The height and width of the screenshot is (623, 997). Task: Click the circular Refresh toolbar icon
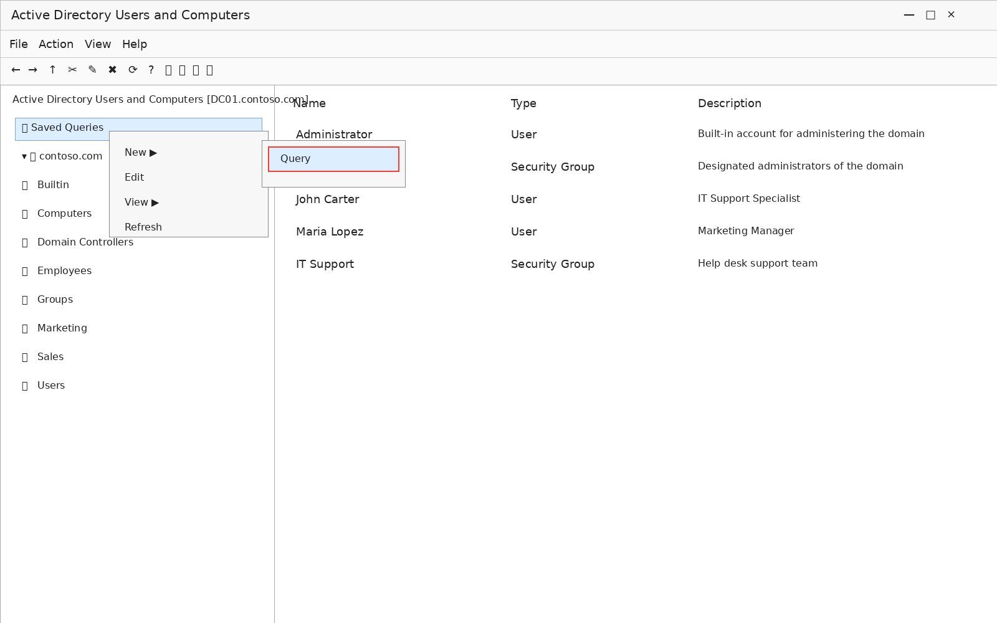133,70
